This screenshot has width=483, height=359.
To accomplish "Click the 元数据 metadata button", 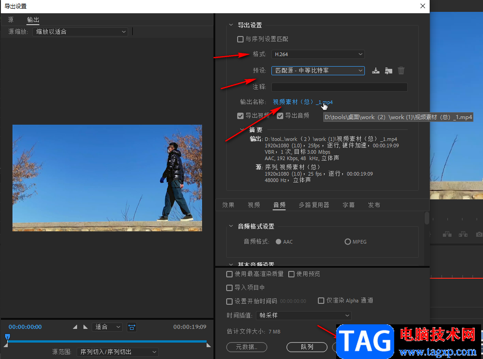I will (x=246, y=347).
